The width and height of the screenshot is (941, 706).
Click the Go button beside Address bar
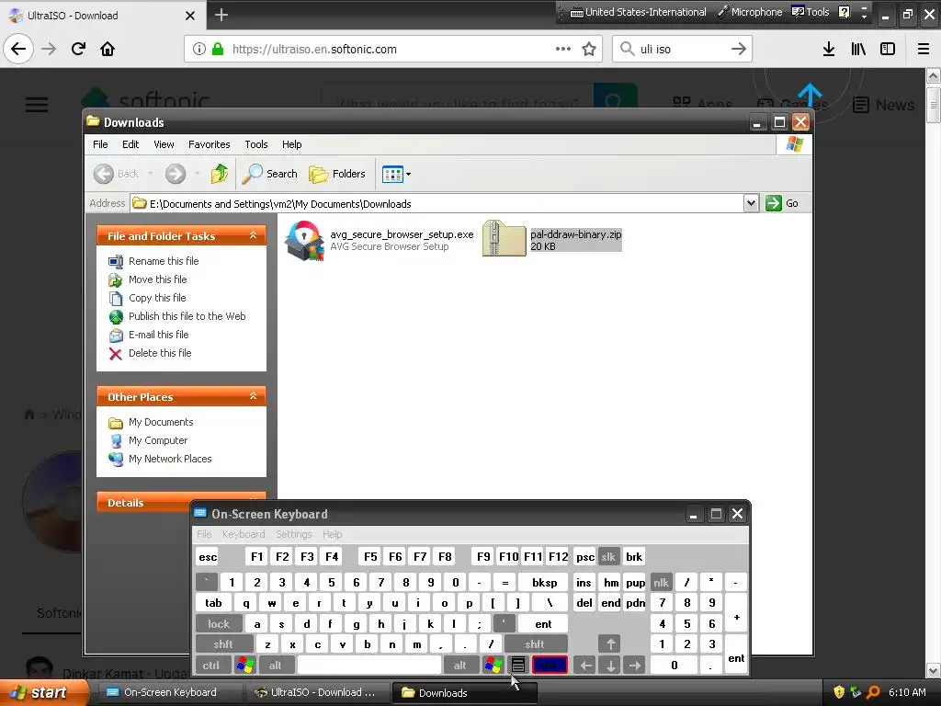click(x=782, y=203)
